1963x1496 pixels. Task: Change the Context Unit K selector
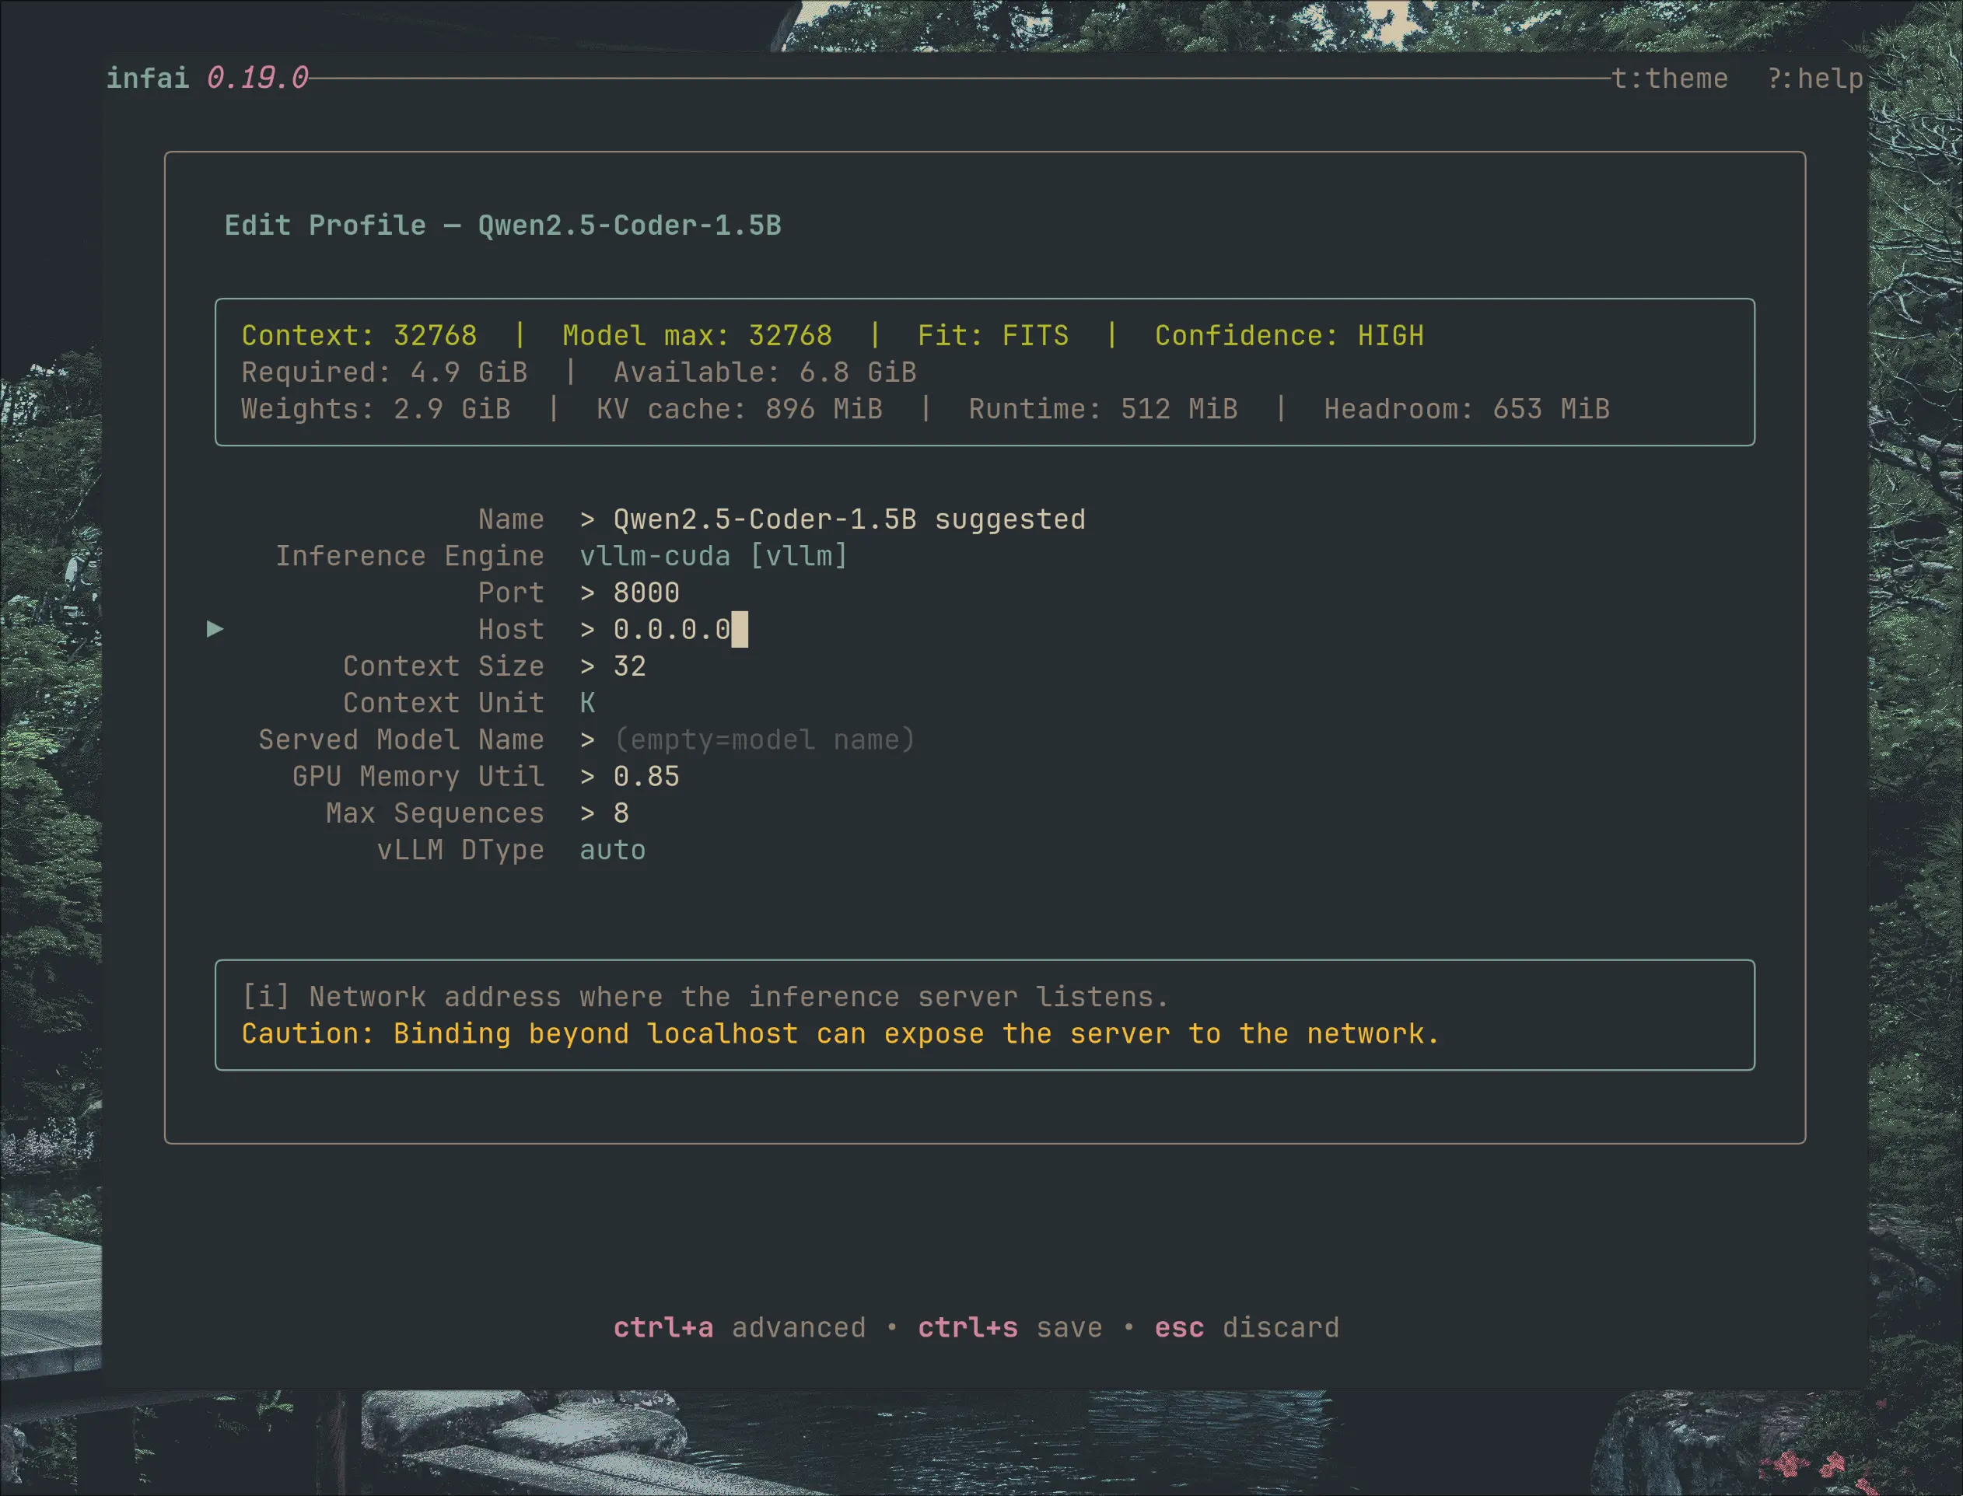pyautogui.click(x=587, y=704)
